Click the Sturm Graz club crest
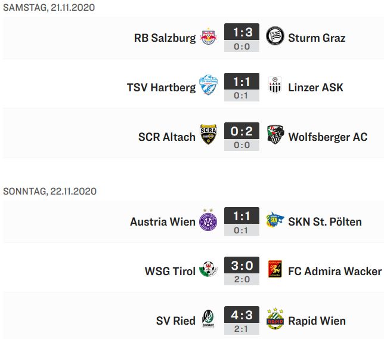 point(275,37)
